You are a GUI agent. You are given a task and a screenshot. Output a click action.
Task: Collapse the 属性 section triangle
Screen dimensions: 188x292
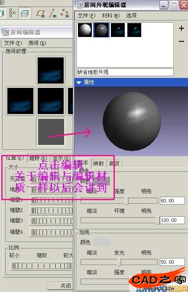[x=79, y=82]
